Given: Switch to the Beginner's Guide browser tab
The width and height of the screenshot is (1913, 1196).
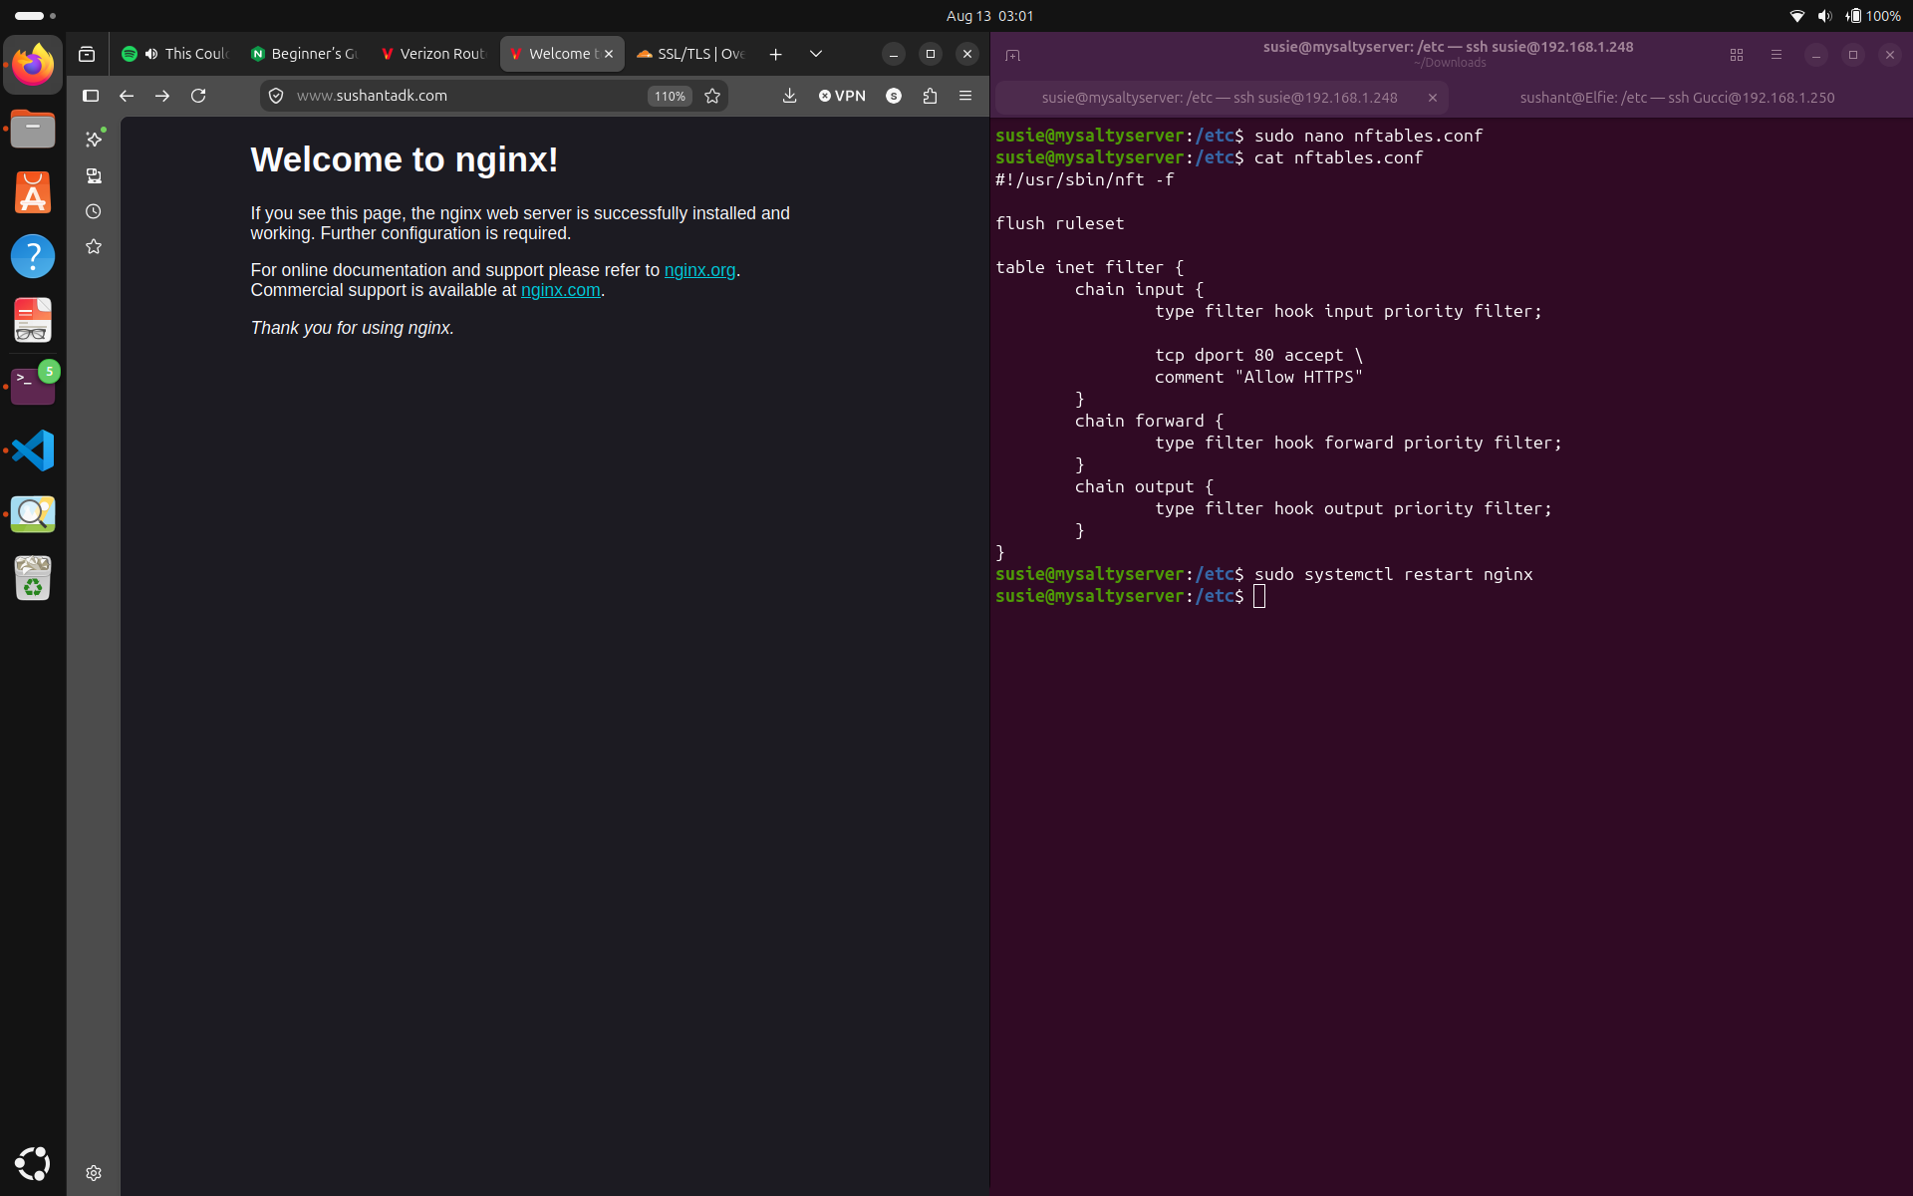Looking at the screenshot, I should [x=304, y=54].
